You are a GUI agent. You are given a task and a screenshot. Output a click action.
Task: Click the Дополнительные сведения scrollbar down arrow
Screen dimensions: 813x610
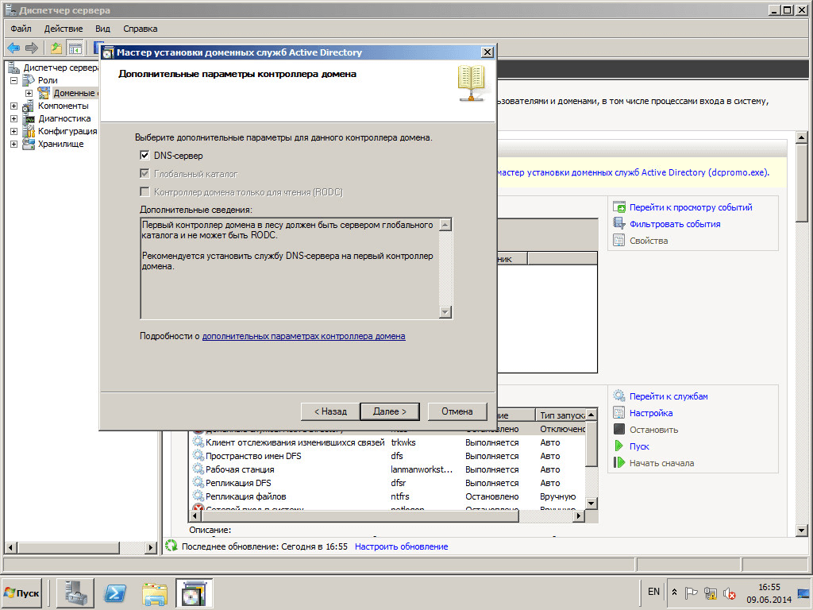(445, 312)
